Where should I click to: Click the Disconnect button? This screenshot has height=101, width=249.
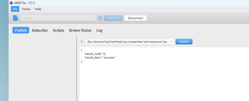click(x=136, y=18)
